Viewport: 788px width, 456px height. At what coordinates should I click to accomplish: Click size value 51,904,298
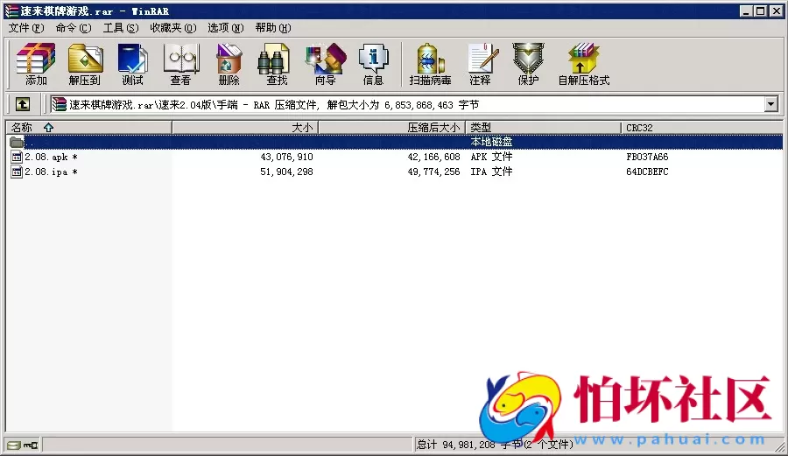286,172
